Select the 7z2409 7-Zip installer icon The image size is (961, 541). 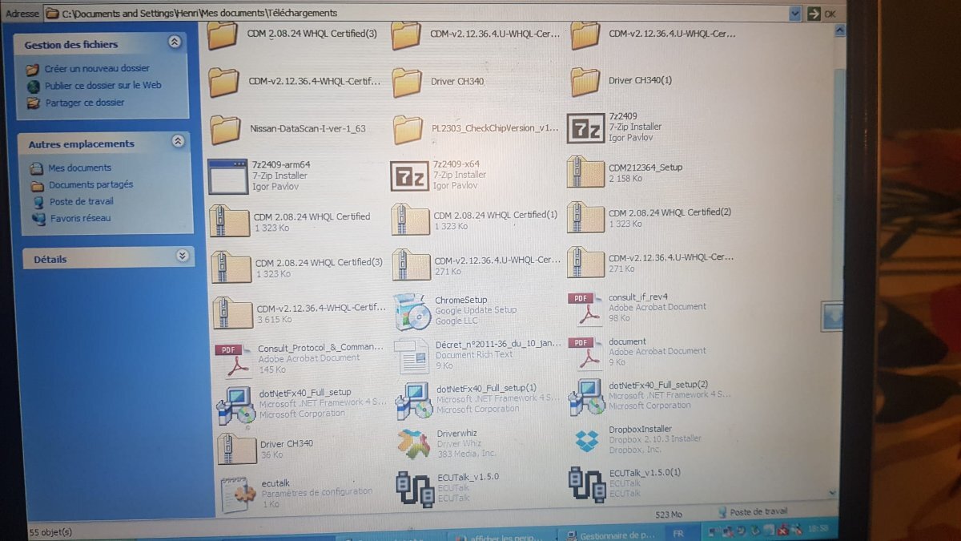[x=585, y=128]
